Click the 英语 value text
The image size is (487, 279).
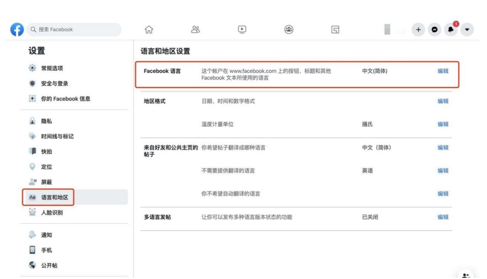coord(368,171)
